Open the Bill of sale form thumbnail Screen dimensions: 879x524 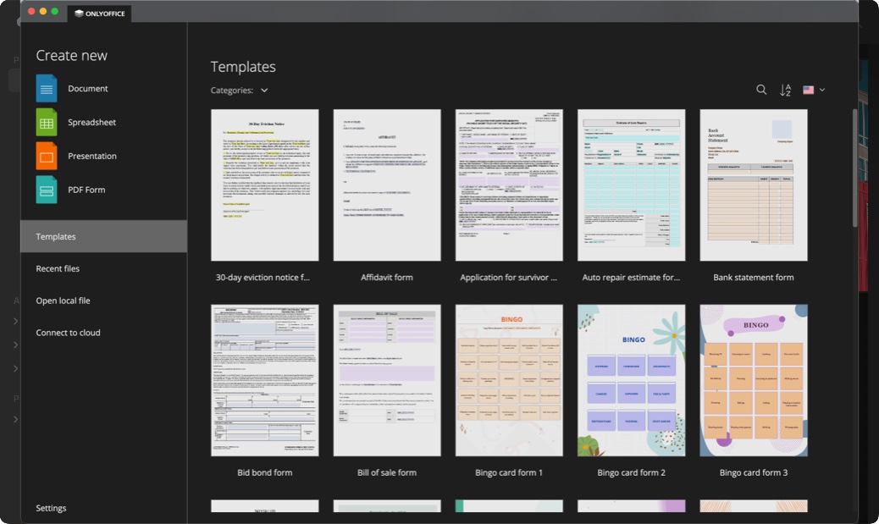pyautogui.click(x=387, y=381)
